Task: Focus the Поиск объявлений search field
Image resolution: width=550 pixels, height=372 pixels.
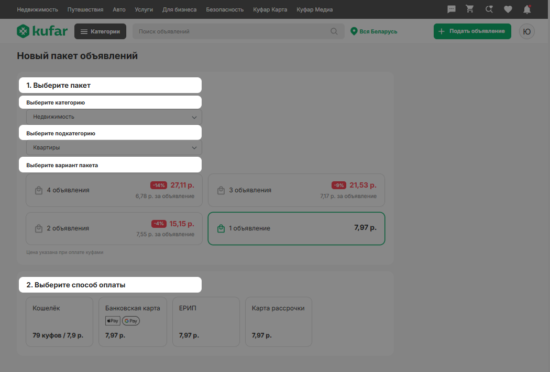Action: click(232, 31)
